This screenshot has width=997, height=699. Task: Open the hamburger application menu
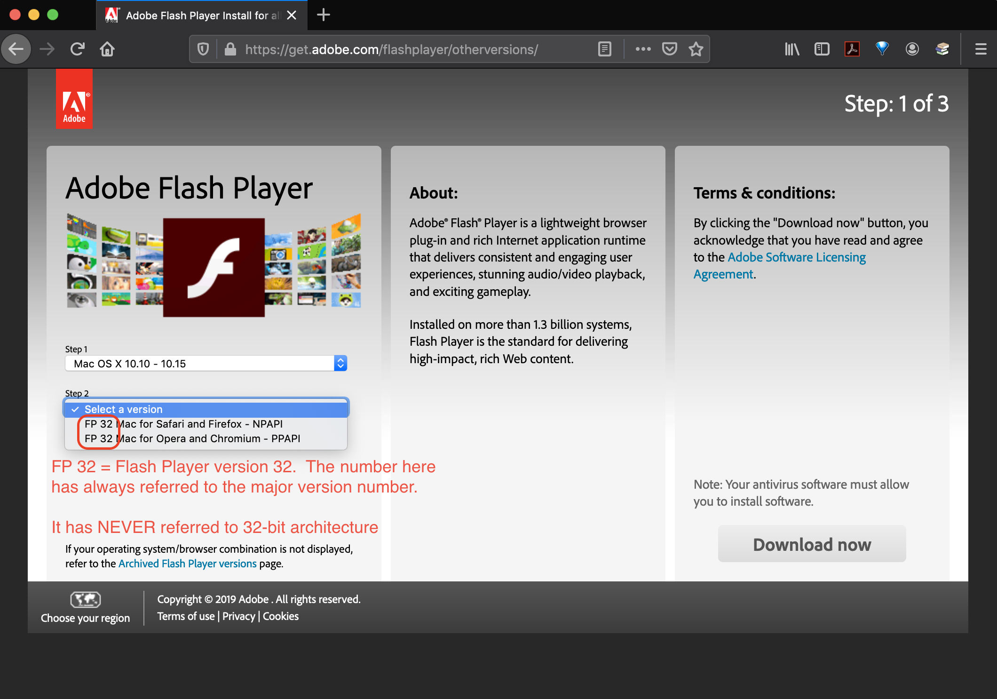(x=981, y=49)
